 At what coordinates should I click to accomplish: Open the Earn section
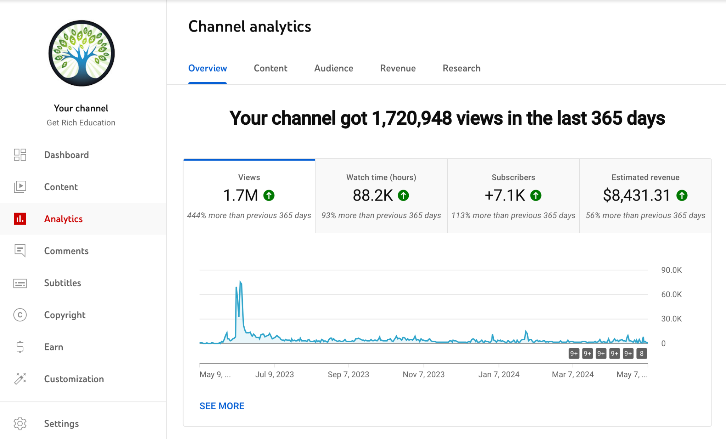pos(83,347)
